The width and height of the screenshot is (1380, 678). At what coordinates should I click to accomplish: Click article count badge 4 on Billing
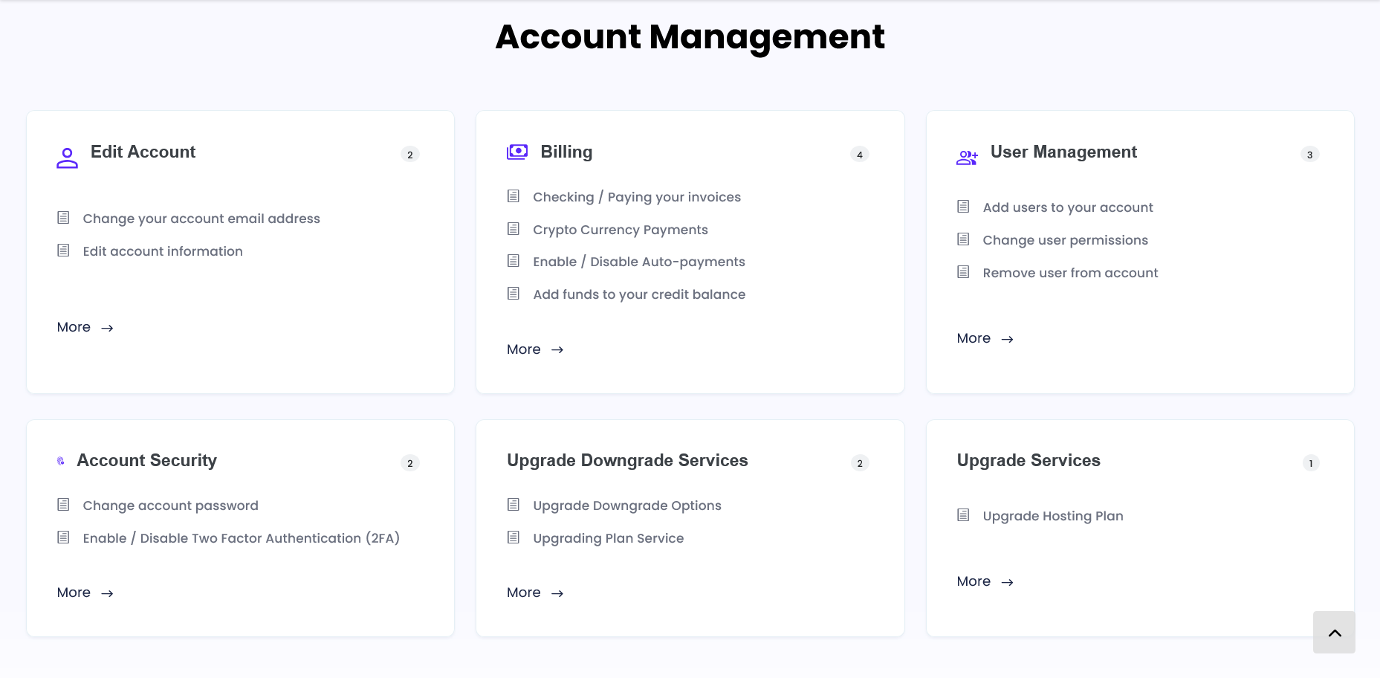click(x=860, y=155)
